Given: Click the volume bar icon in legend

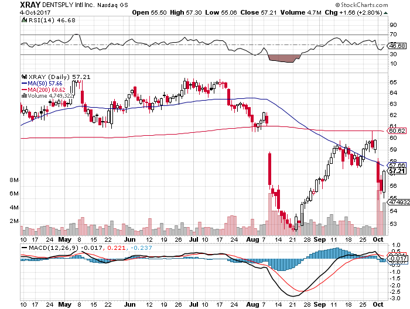Looking at the screenshot, I should pyautogui.click(x=23, y=96).
